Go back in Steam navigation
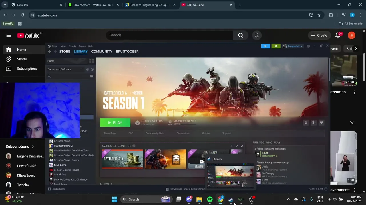Viewport: 366px width, 205px height. coord(49,52)
